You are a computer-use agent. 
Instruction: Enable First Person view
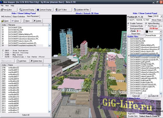pos(146,26)
